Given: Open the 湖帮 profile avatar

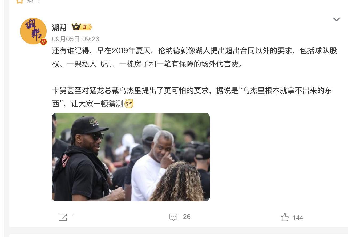Looking at the screenshot, I should 33,31.
